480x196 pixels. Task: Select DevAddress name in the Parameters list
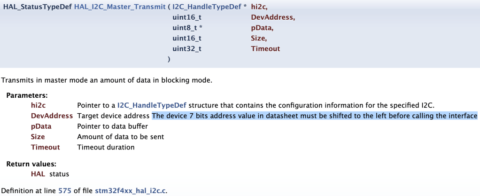(x=52, y=116)
